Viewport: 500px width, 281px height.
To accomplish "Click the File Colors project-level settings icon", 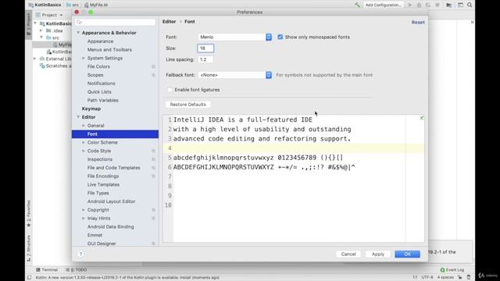I will (x=153, y=66).
